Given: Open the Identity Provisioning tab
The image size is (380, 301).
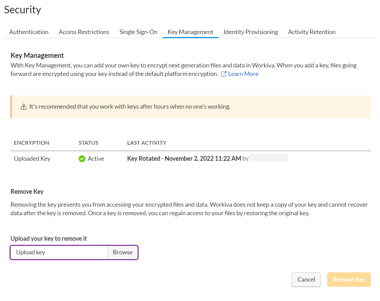Looking at the screenshot, I should click(251, 32).
